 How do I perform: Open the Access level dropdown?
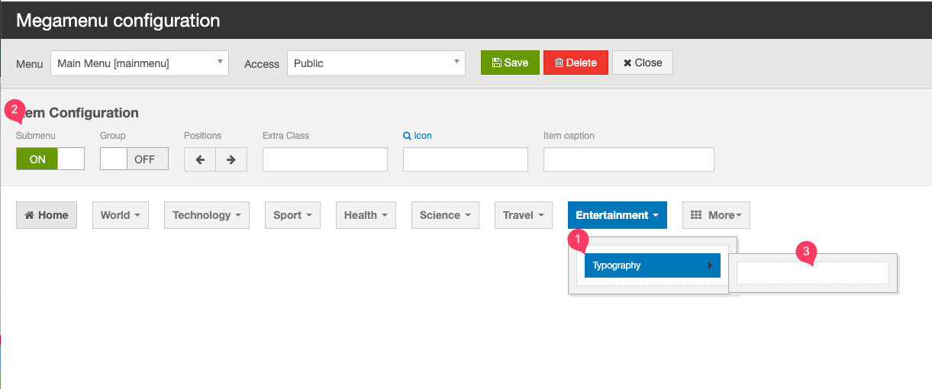[376, 63]
